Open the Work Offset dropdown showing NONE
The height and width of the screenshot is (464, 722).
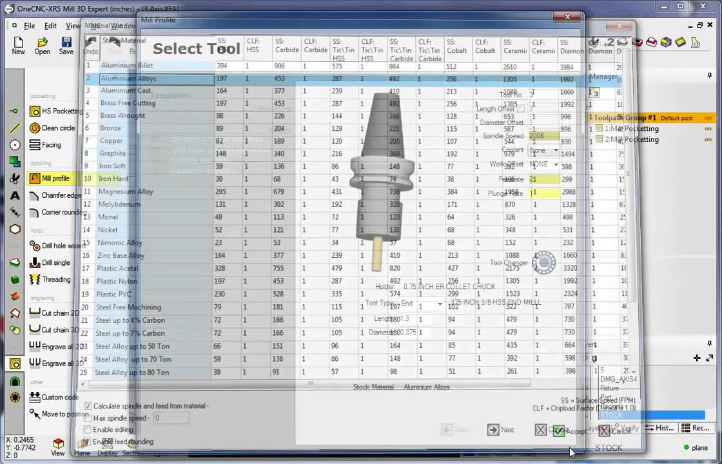click(544, 164)
